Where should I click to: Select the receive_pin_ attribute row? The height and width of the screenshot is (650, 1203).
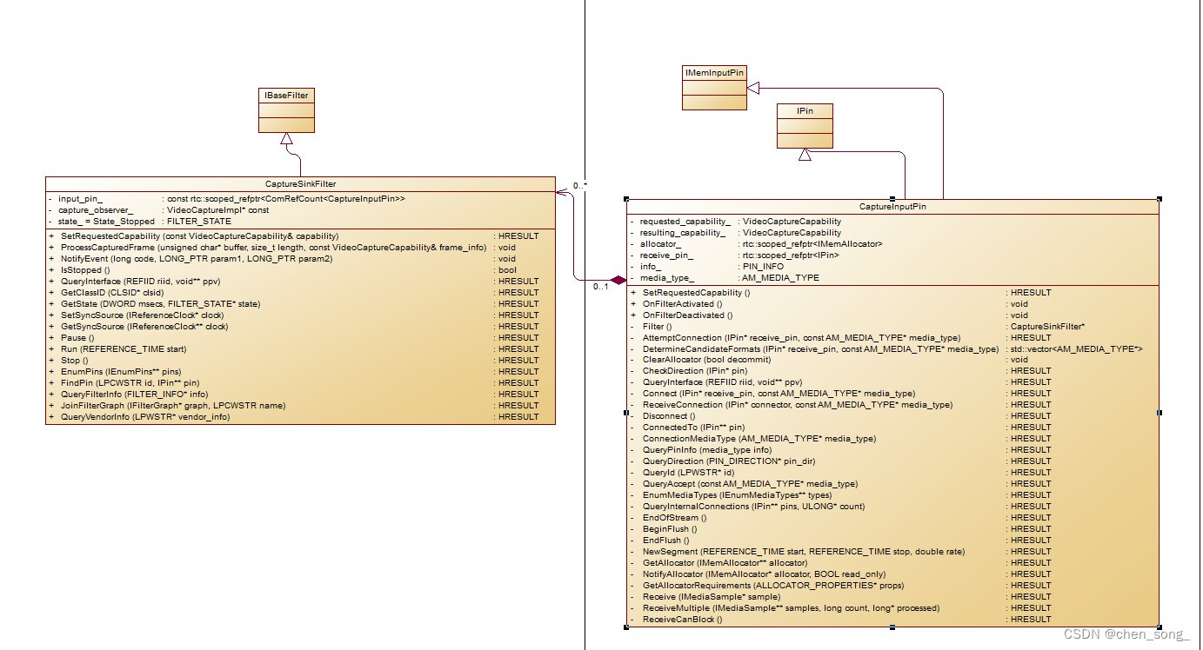point(892,255)
